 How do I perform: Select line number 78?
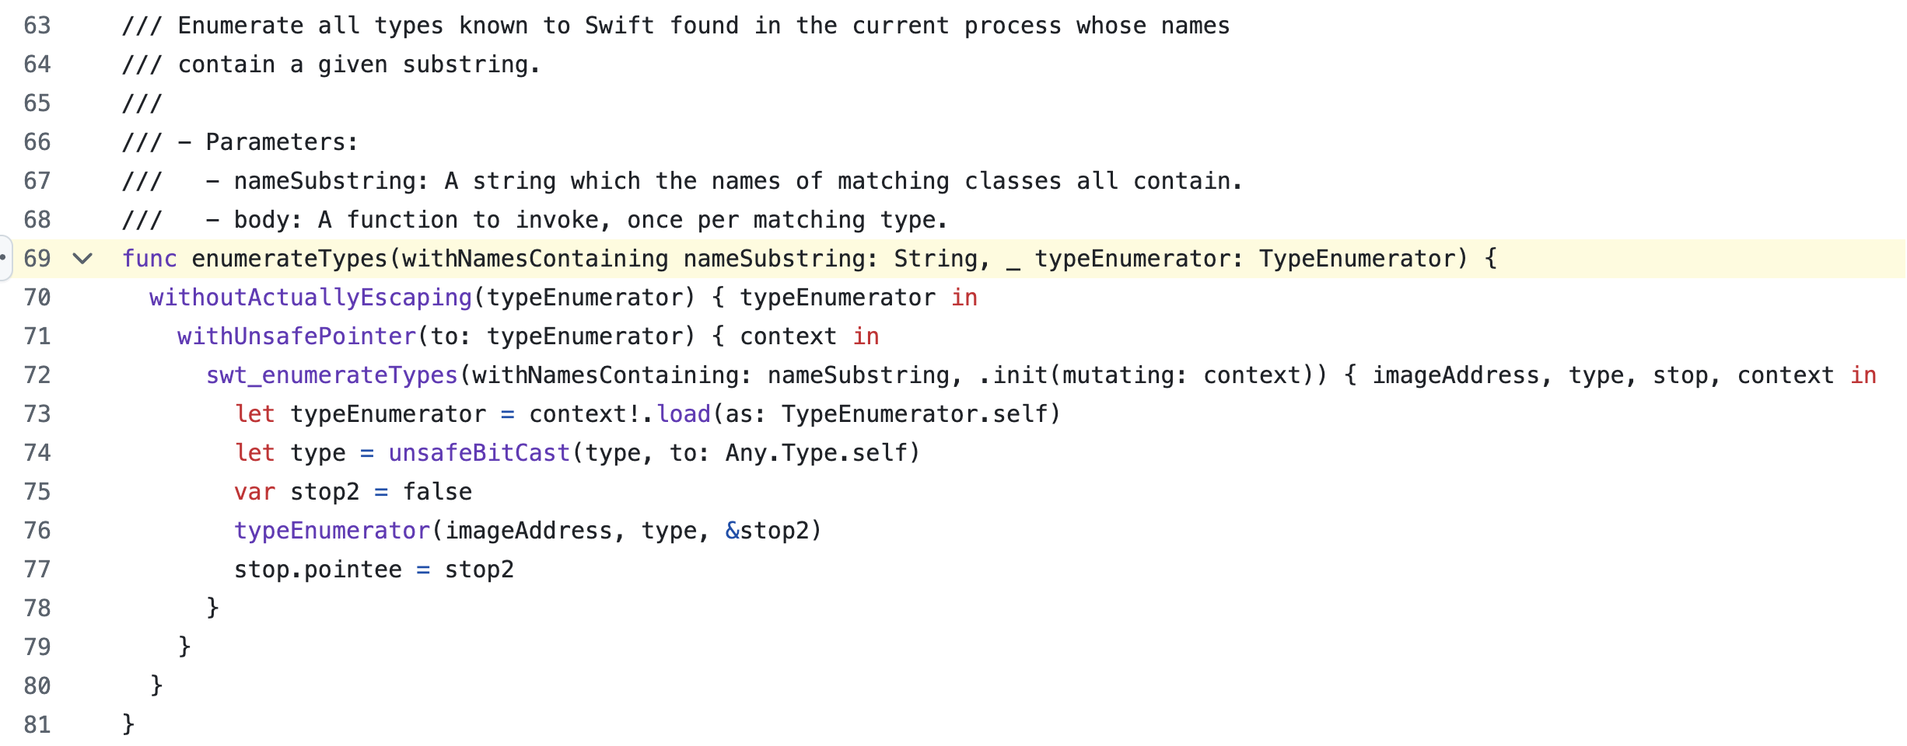coord(37,608)
